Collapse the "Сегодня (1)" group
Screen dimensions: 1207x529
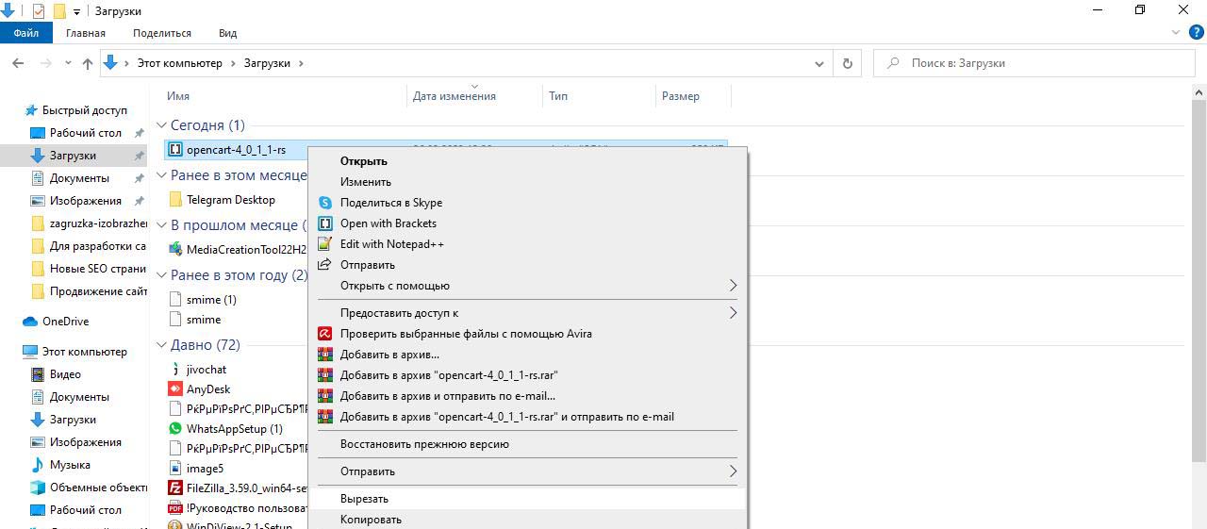161,125
